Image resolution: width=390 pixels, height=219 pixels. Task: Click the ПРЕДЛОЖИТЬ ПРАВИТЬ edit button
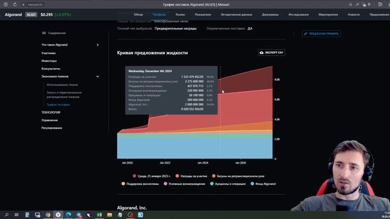[x=321, y=33]
